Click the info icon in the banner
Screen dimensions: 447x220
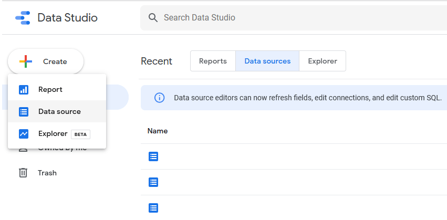pos(159,98)
